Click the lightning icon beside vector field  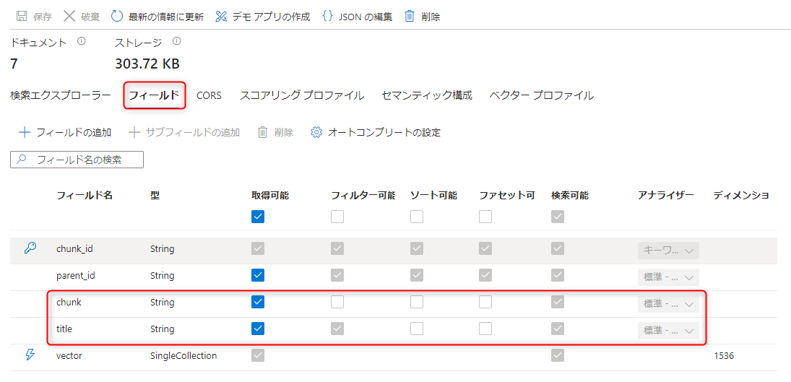pos(30,355)
